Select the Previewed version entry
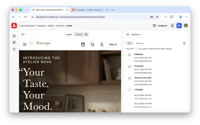Image resolution: width=200 pixels, height=125 pixels. coord(143,69)
